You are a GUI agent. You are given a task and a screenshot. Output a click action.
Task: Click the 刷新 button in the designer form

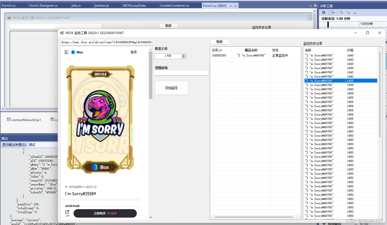pyautogui.click(x=168, y=26)
